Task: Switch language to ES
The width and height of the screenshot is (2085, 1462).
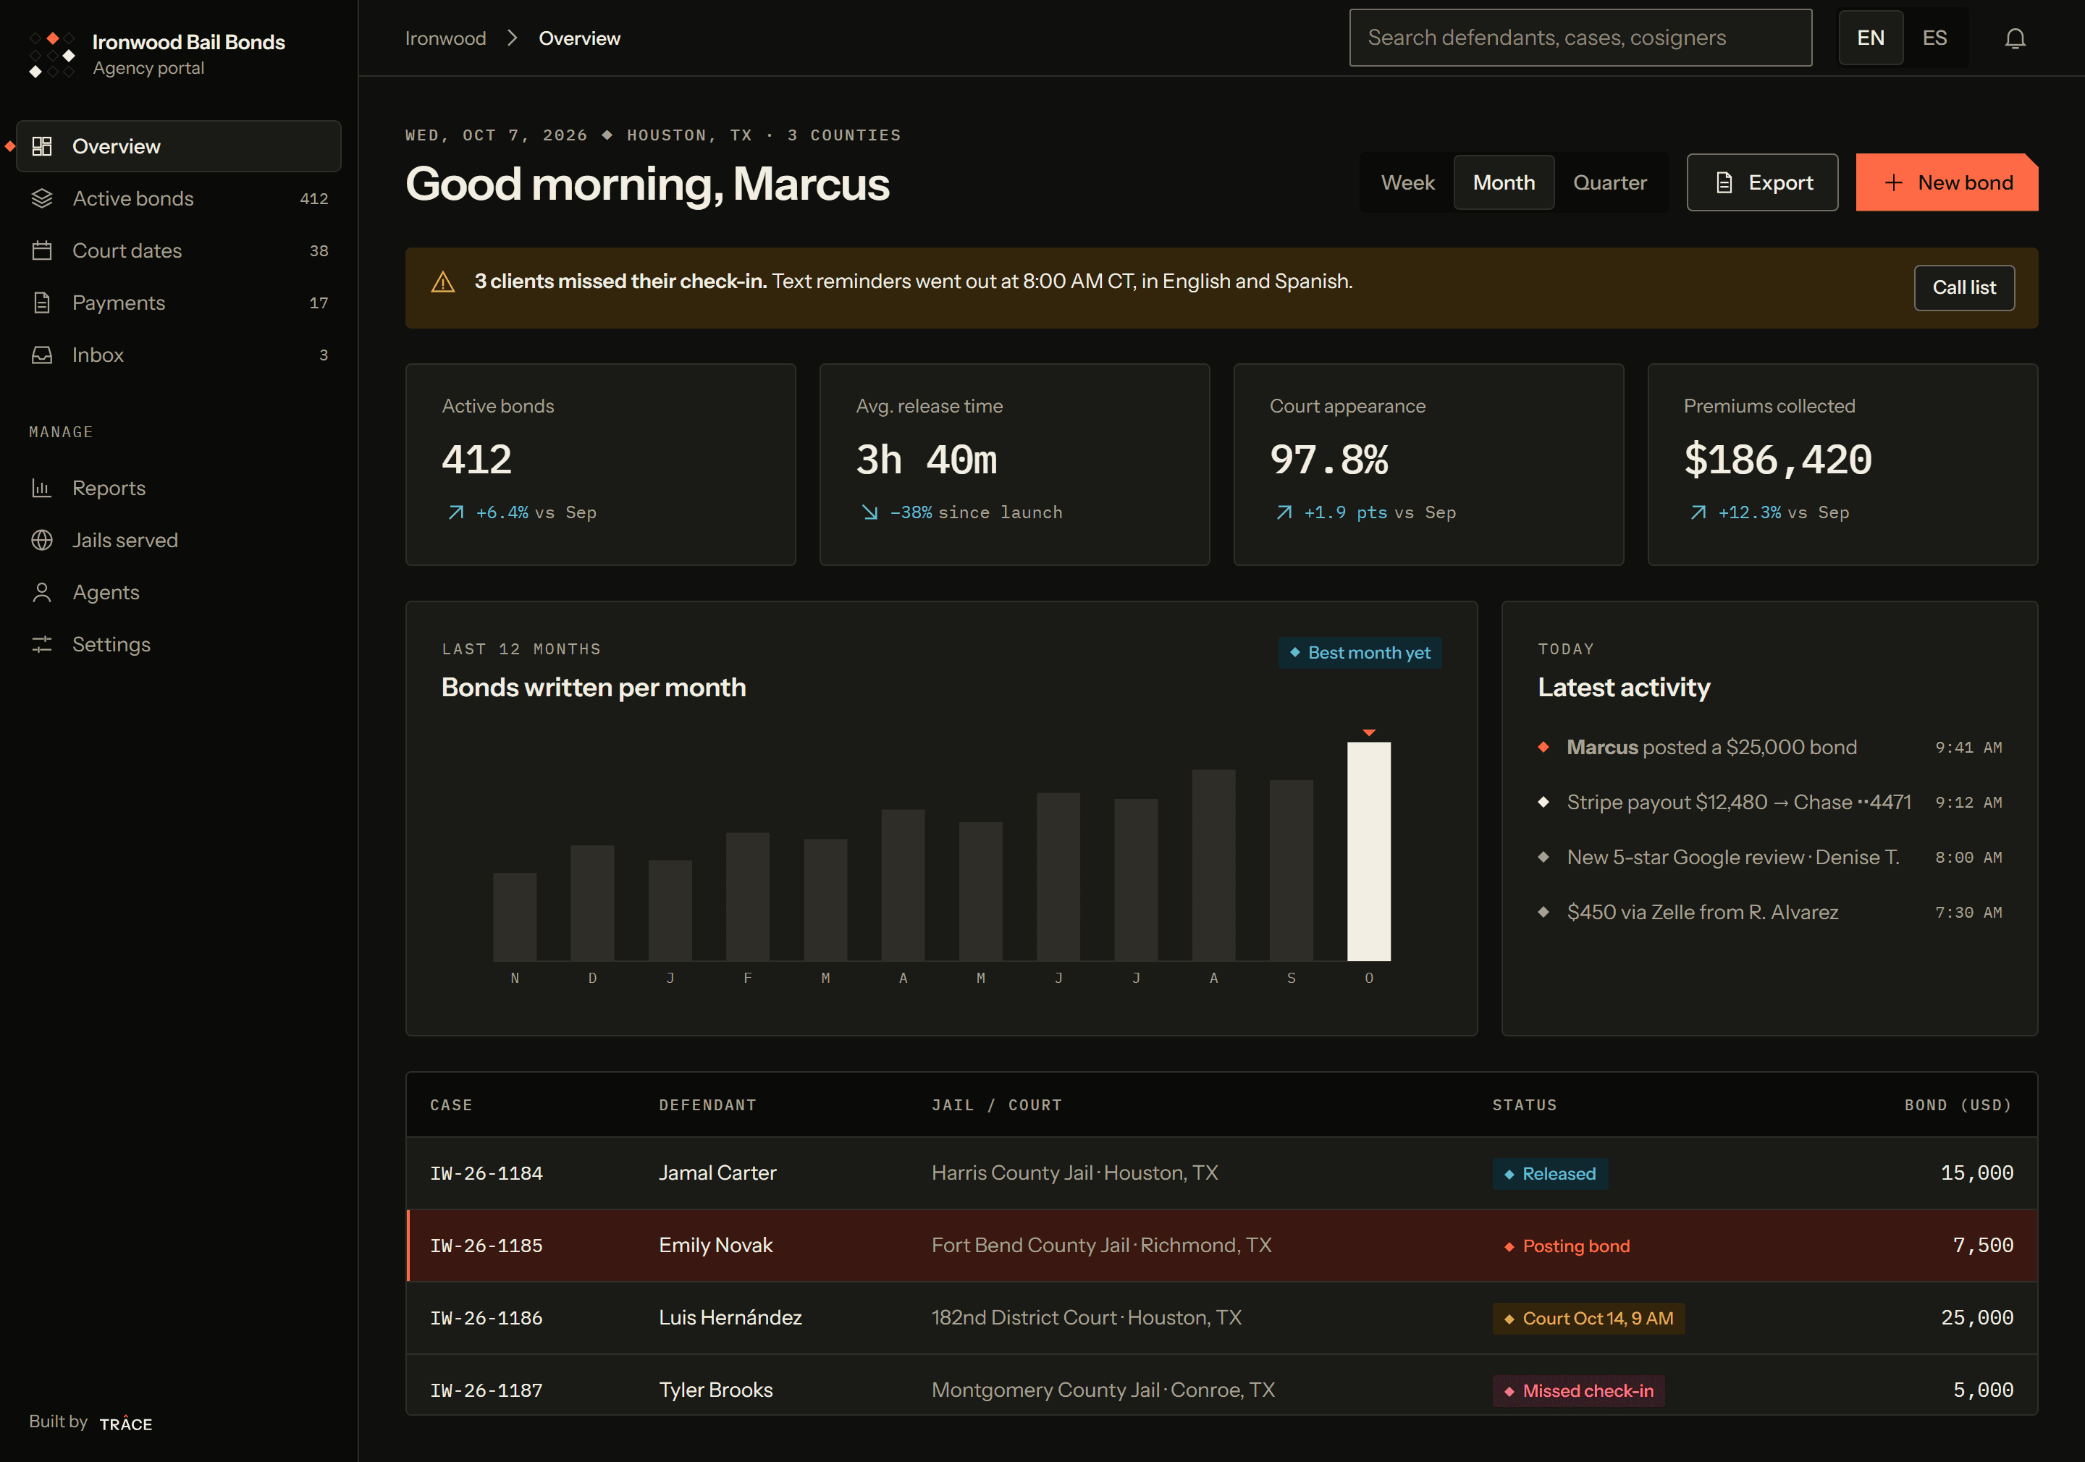Action: (x=1934, y=38)
